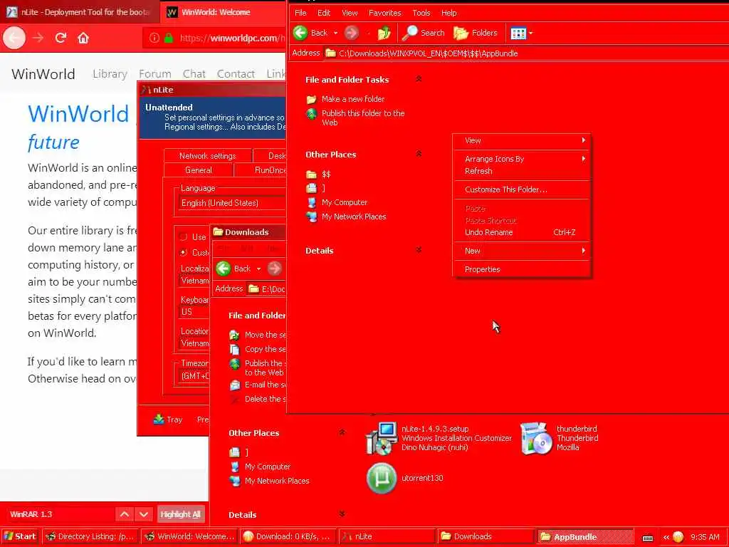This screenshot has width=729, height=547.
Task: Click E-mail the selected item icon
Action: coord(235,385)
